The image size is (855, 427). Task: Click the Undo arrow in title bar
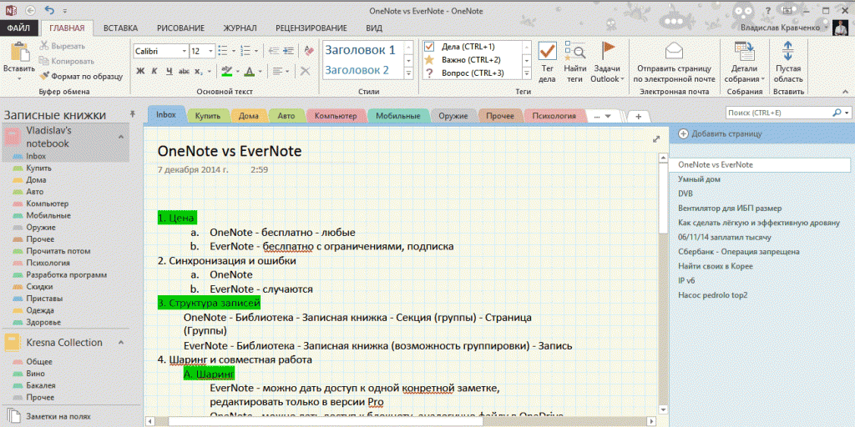click(x=49, y=10)
